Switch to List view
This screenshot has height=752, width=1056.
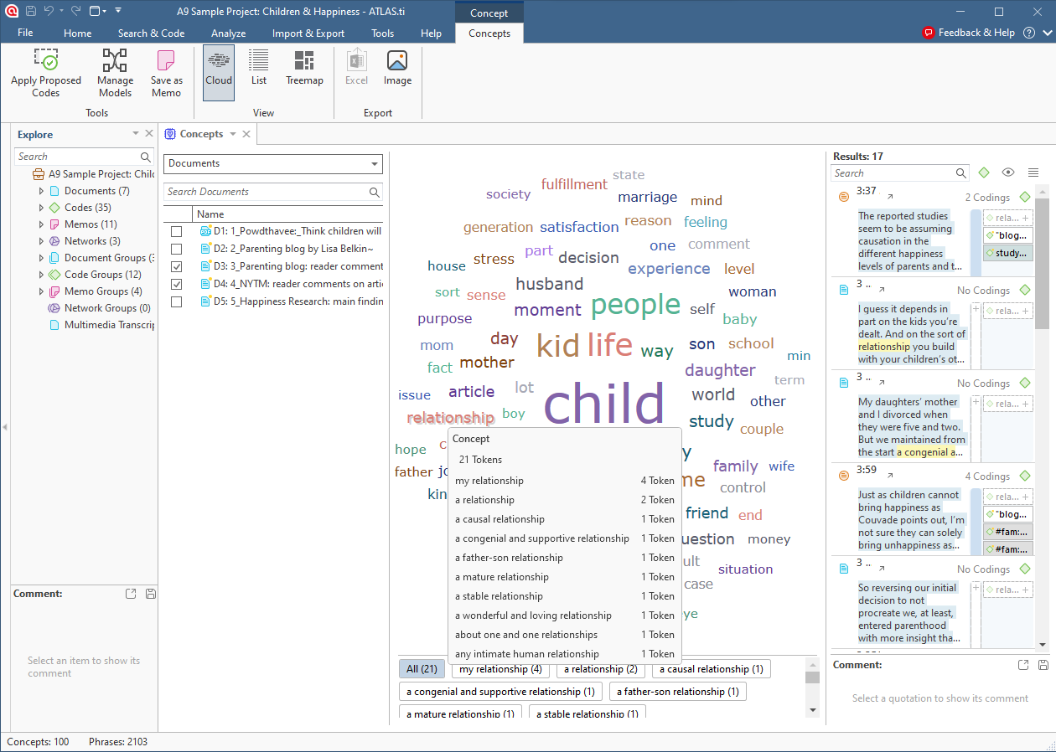click(x=259, y=62)
